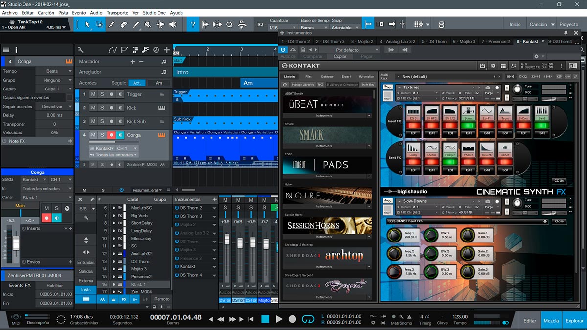Screen dimensions: 587x330
Task: Click the Kontakt save disk icon
Action: click(482, 66)
